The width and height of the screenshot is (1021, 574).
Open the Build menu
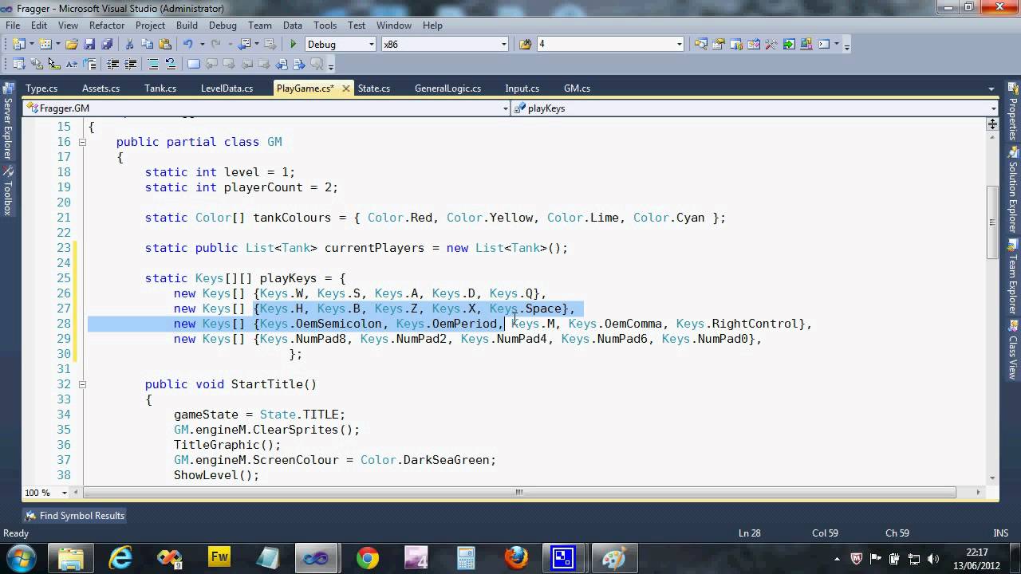pyautogui.click(x=187, y=26)
